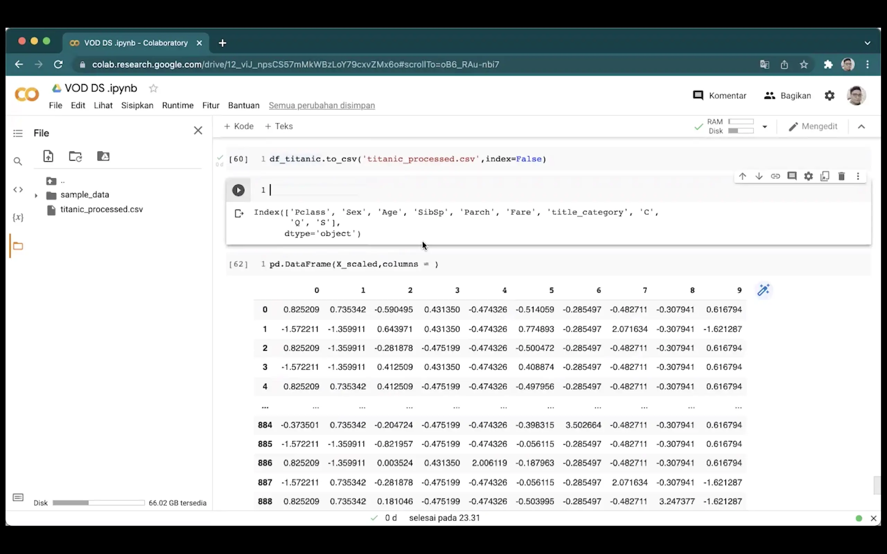Open Bantuan menu

click(244, 106)
